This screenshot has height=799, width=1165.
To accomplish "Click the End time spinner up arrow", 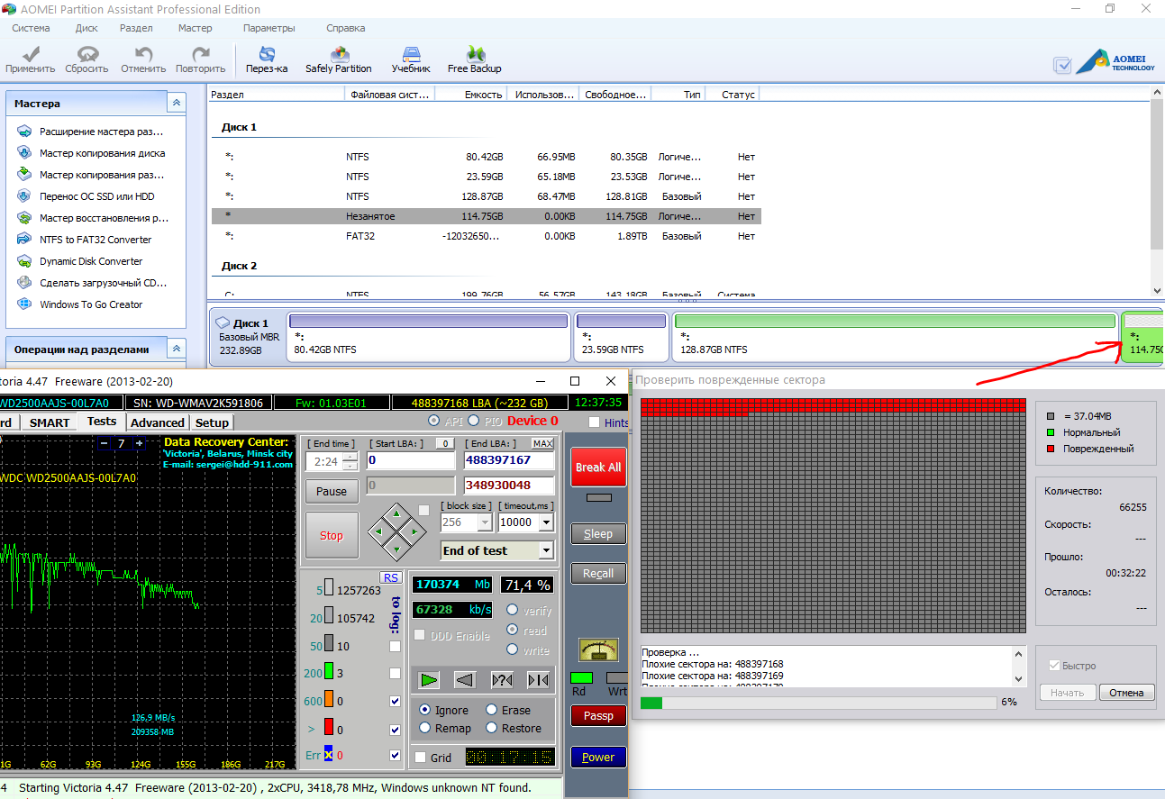I will tap(350, 457).
